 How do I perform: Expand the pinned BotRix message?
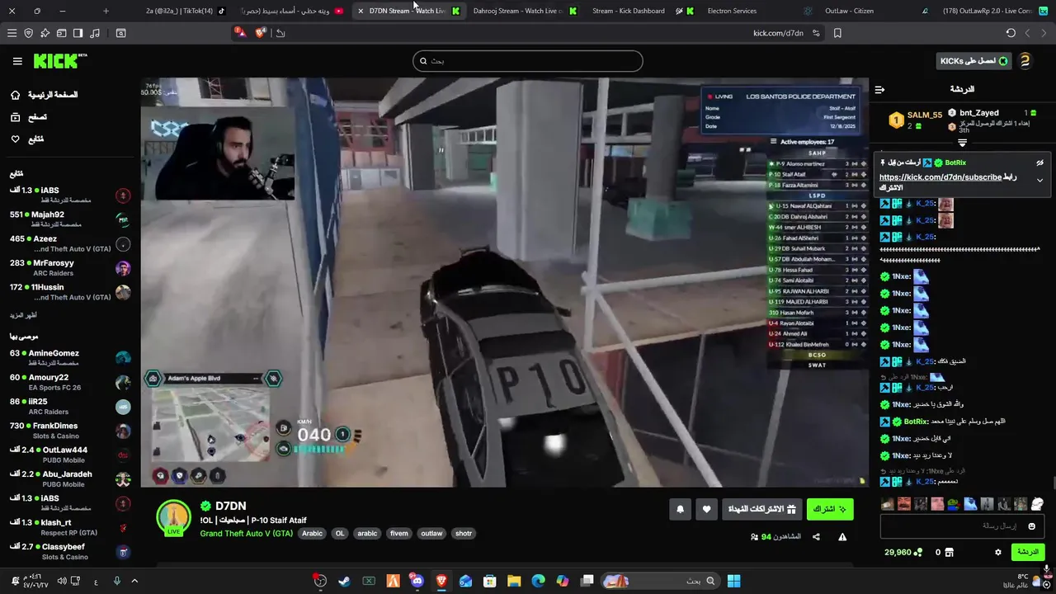1039,180
